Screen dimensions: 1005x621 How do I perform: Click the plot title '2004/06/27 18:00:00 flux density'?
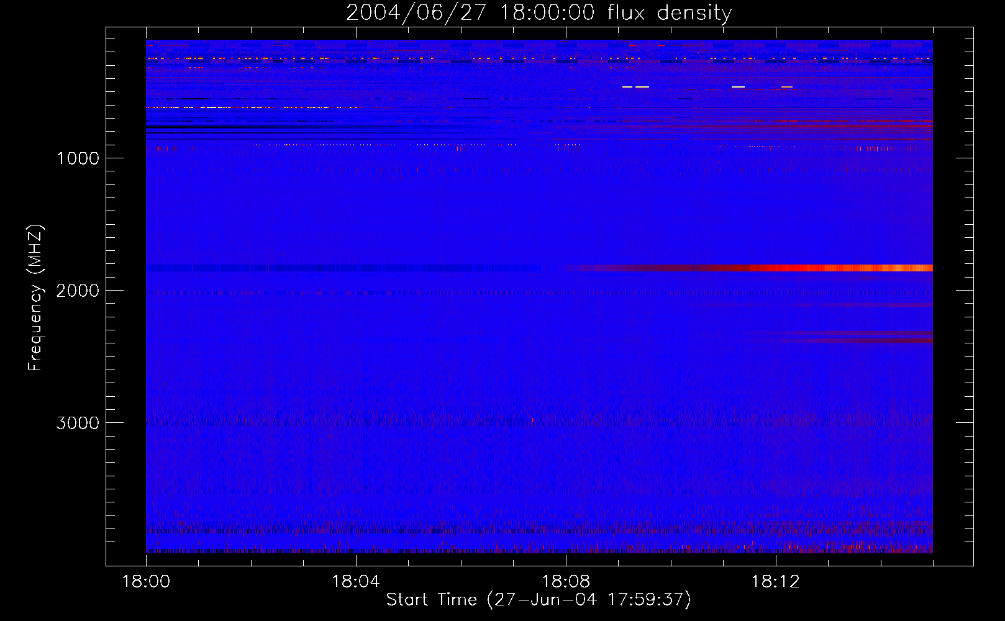point(539,13)
